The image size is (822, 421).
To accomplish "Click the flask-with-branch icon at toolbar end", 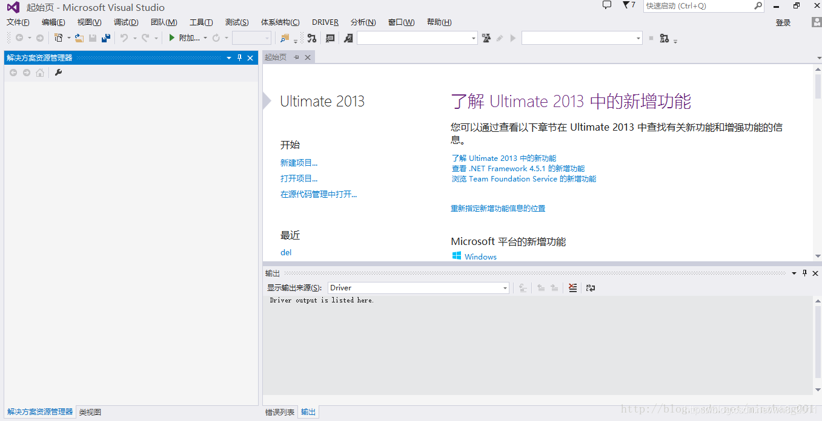I will [x=665, y=38].
